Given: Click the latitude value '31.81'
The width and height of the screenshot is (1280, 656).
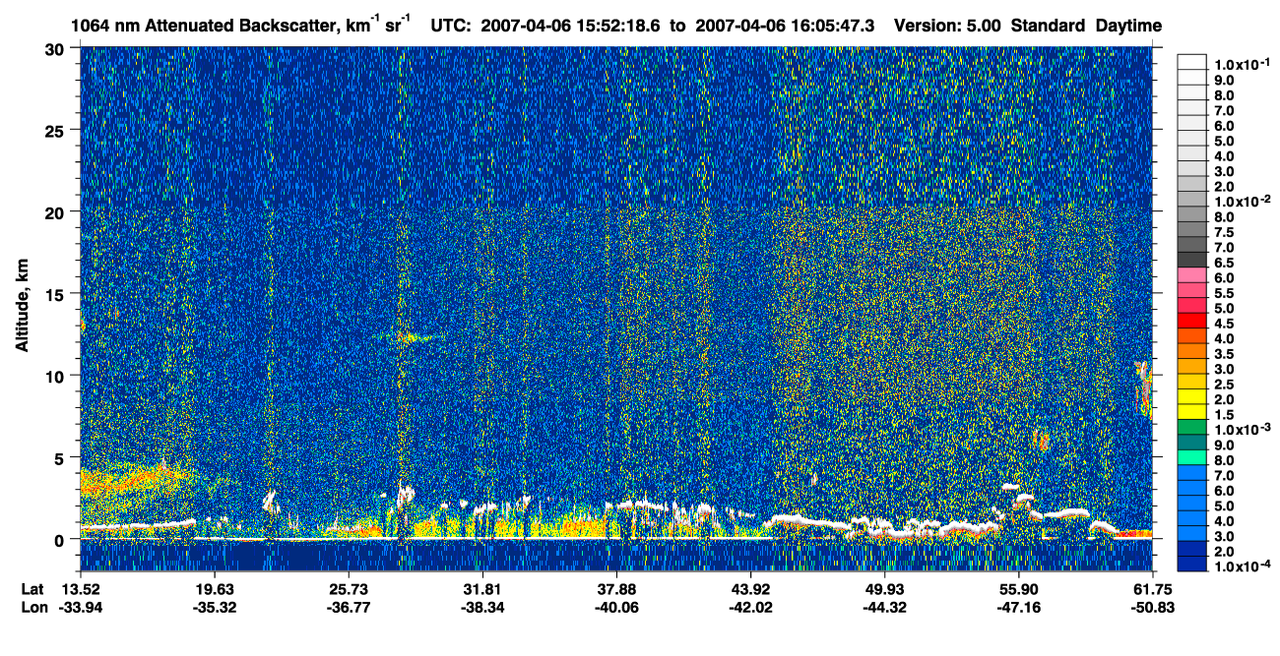Looking at the screenshot, I should coord(482,589).
